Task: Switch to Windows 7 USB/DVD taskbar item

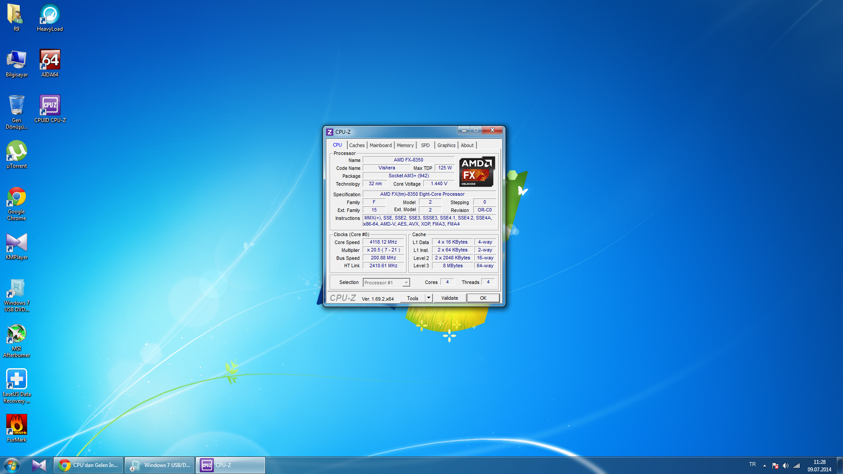Action: (x=159, y=465)
